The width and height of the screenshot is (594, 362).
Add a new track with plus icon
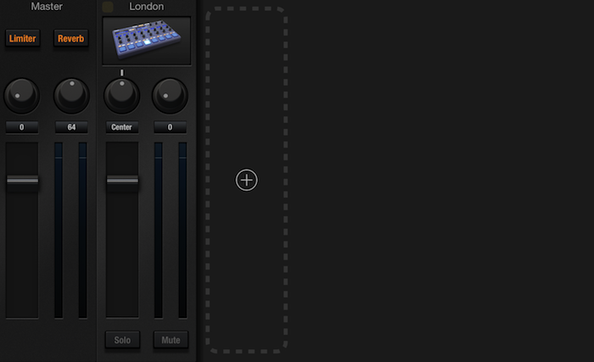[x=247, y=180]
